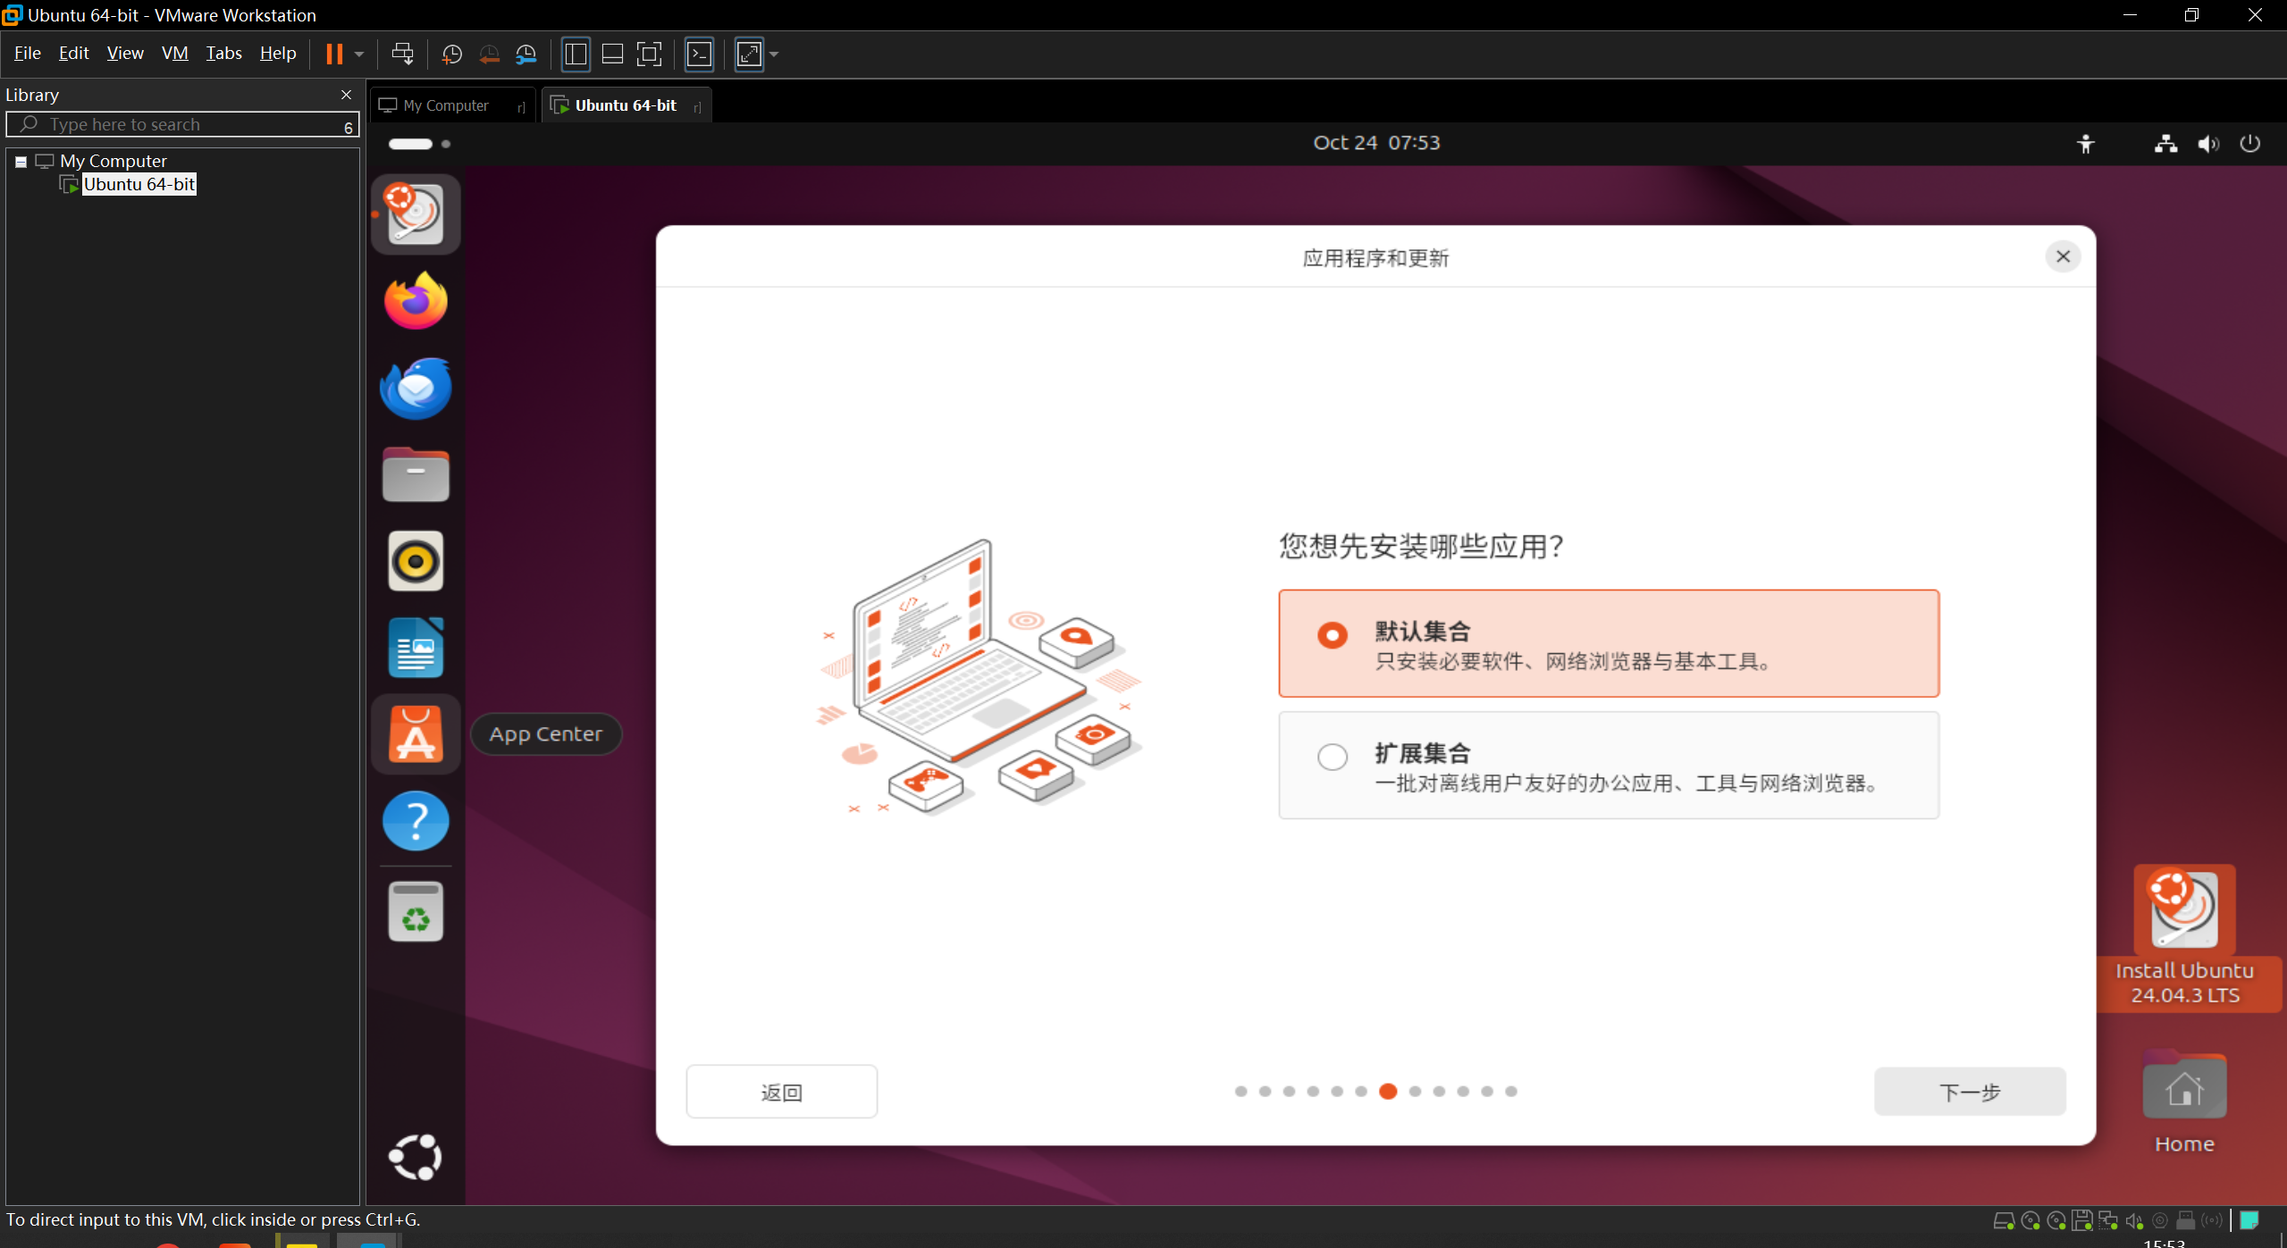
Task: Select the 默认集合 radio option
Action: (1332, 635)
